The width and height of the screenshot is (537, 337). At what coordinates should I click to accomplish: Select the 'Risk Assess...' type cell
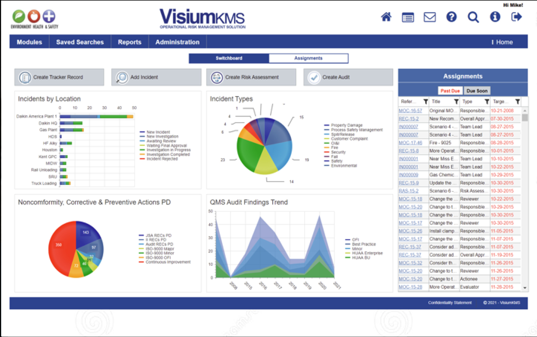[474, 191]
